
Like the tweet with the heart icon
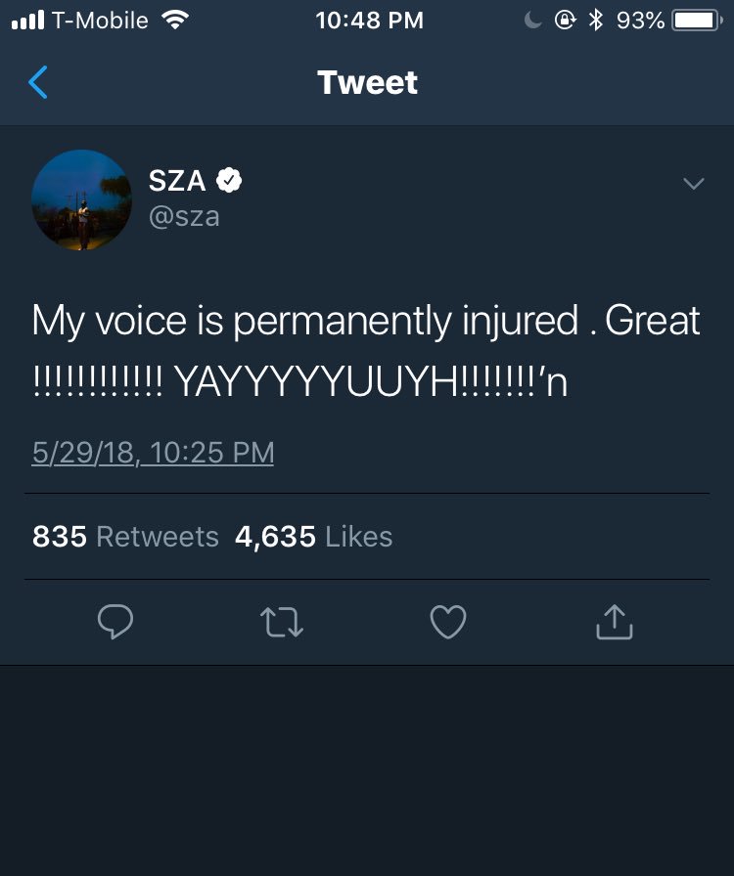click(x=448, y=622)
